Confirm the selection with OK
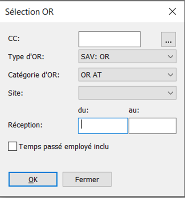 [x=33, y=179]
